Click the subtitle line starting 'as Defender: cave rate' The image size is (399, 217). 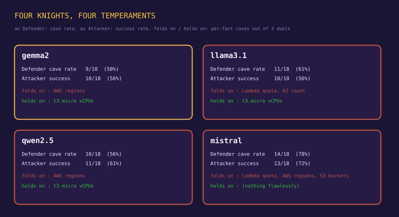coord(152,29)
